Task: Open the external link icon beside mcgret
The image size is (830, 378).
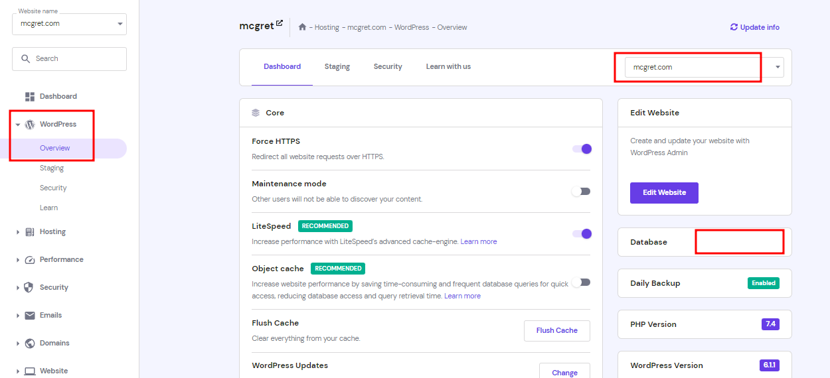Action: tap(280, 23)
